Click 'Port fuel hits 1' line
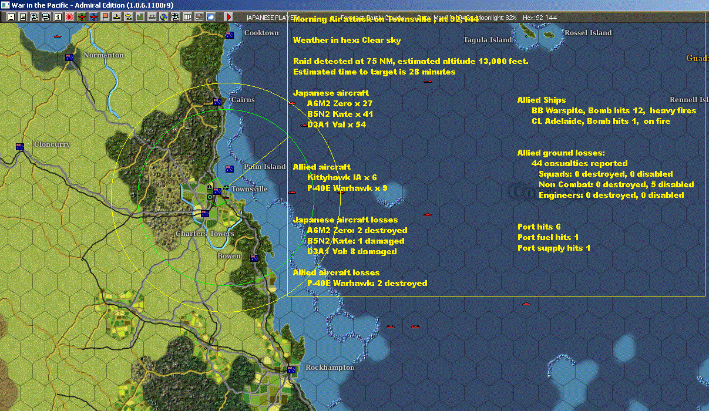Screen dimensions: 709x411 click(x=548, y=237)
